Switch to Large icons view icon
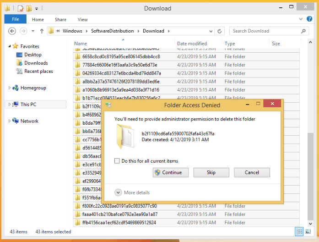Screen dimensions: 319x242 (x=308, y=231)
